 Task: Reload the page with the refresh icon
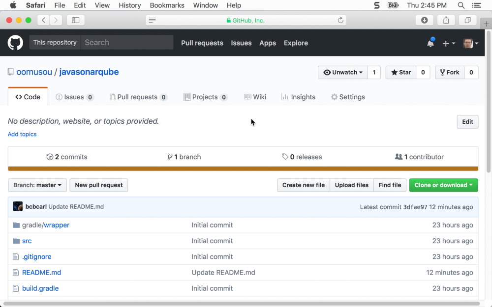coord(340,20)
